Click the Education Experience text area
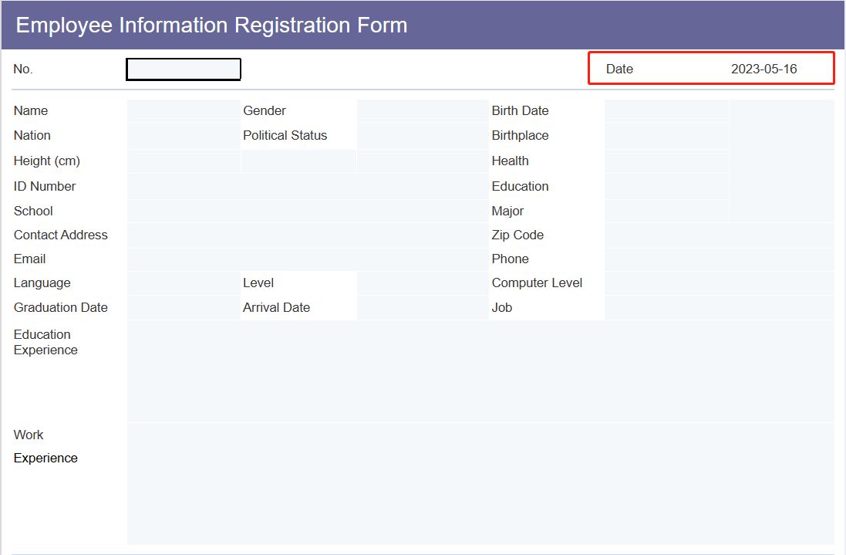Screen dimensions: 846x555 pyautogui.click(x=478, y=371)
